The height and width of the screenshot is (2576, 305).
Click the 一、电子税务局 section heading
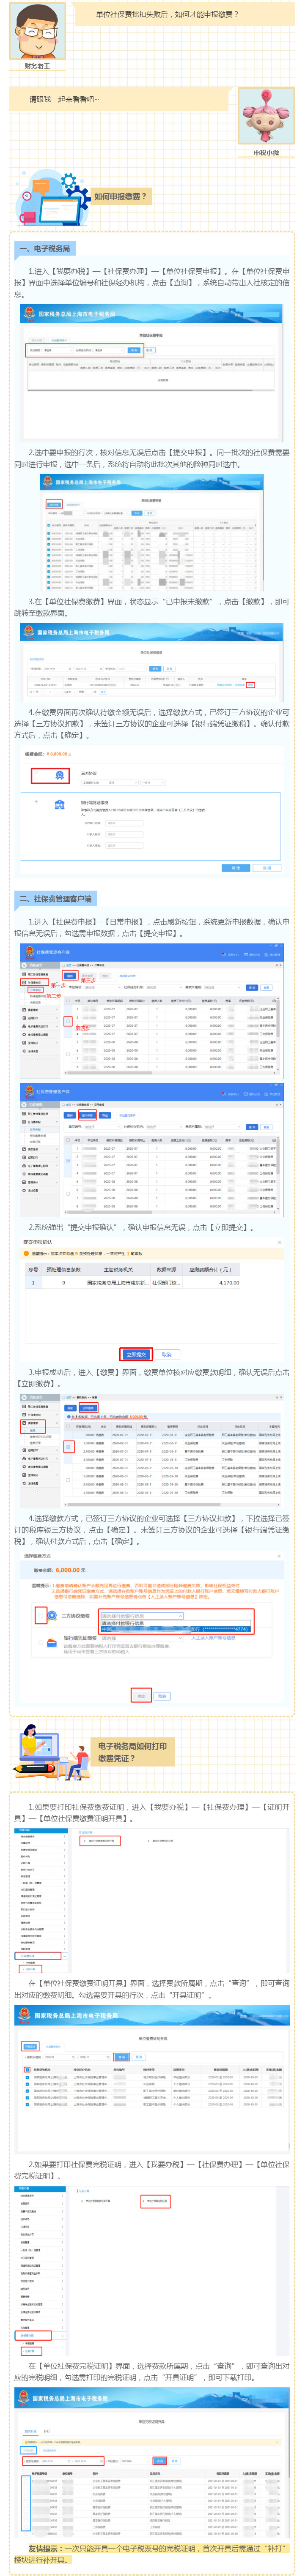[45, 248]
